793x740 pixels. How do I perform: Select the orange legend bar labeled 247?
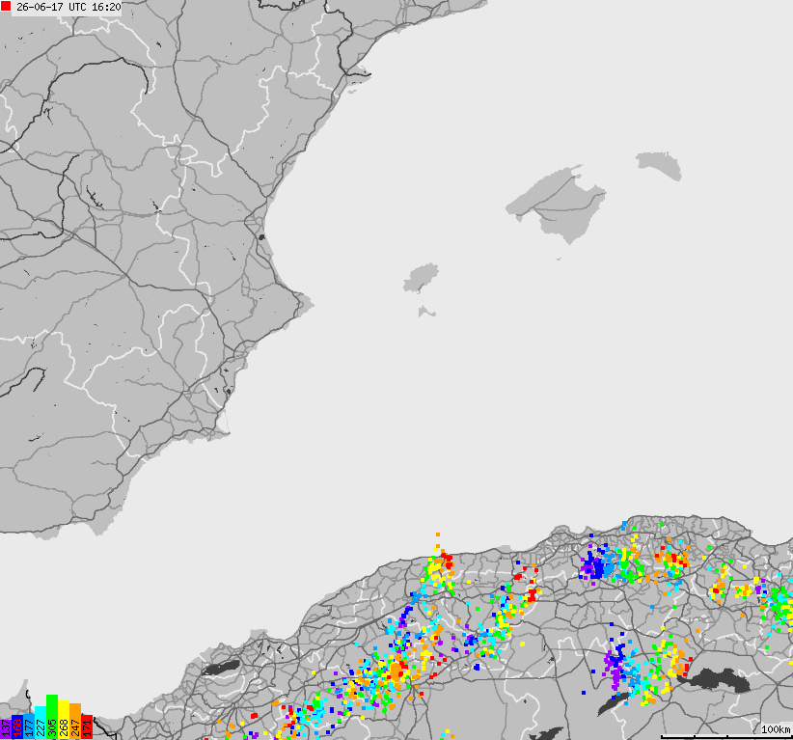click(75, 721)
